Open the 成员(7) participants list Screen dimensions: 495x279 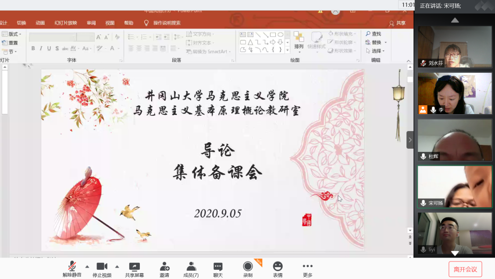click(x=191, y=266)
